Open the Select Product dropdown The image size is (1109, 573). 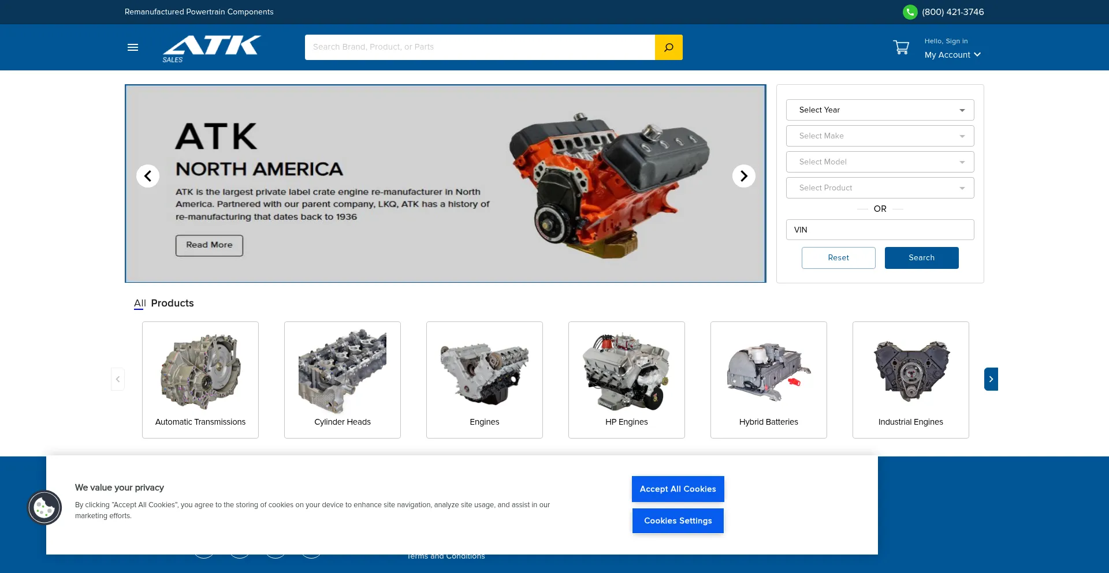pos(880,188)
